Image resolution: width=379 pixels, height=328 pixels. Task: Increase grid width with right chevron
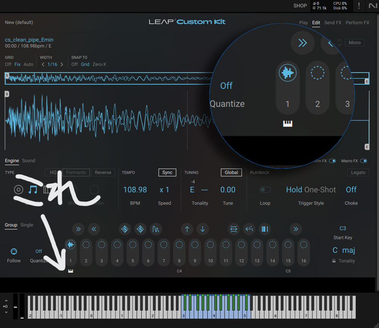click(x=62, y=64)
